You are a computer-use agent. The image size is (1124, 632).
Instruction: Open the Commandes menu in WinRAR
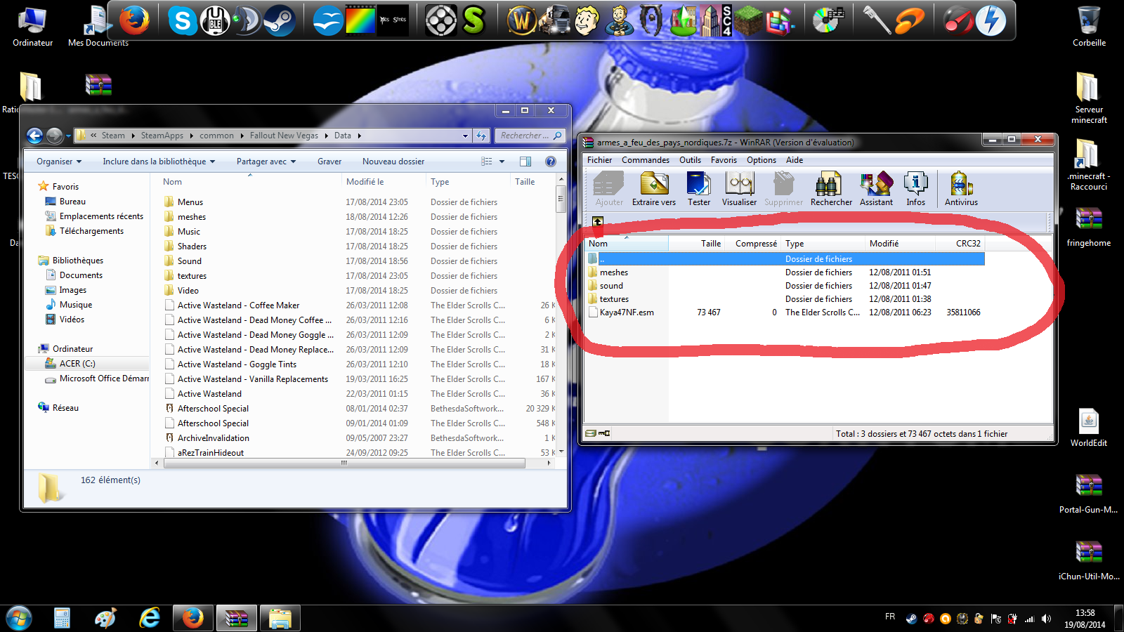point(646,160)
